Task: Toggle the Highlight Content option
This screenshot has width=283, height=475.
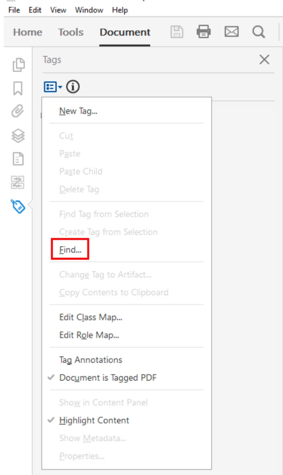Action: tap(94, 420)
